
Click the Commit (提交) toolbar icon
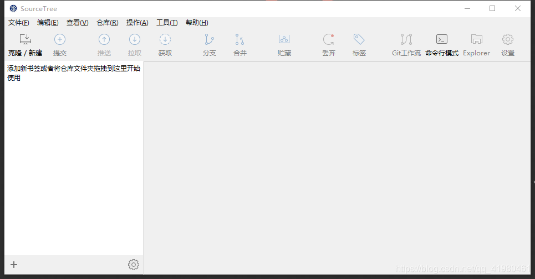(x=60, y=39)
